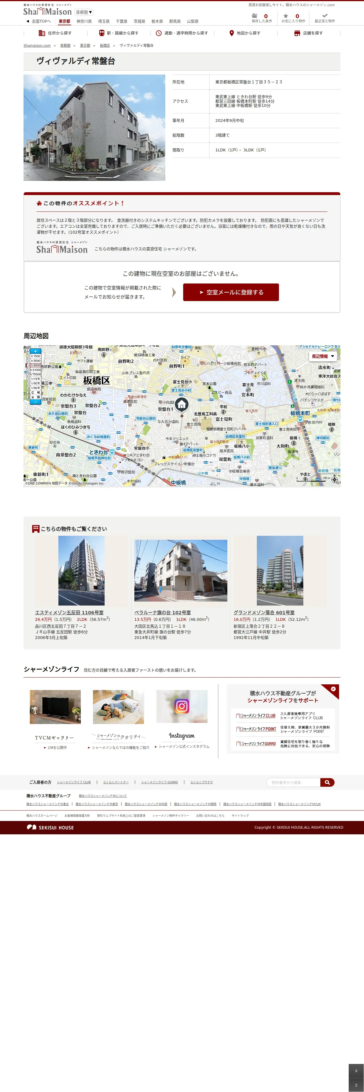Click シャーメゾン公式インスタグラム link

click(184, 746)
